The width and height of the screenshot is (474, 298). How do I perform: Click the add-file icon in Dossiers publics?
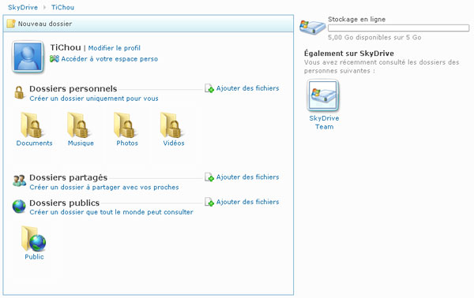209,202
